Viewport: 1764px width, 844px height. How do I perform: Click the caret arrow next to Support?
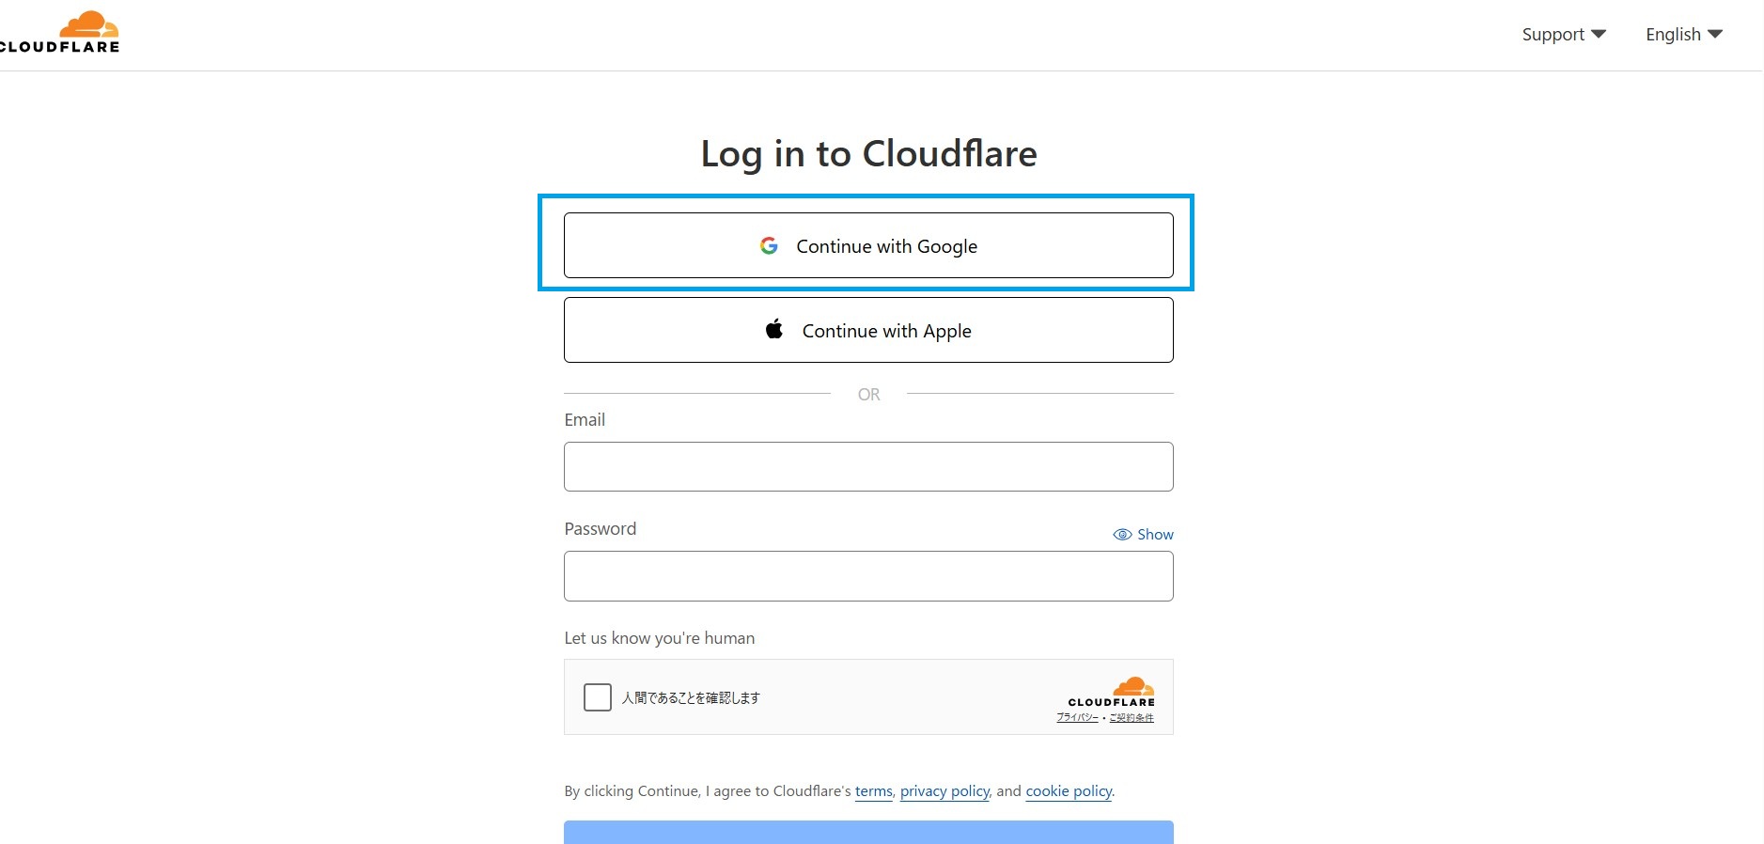click(1599, 34)
